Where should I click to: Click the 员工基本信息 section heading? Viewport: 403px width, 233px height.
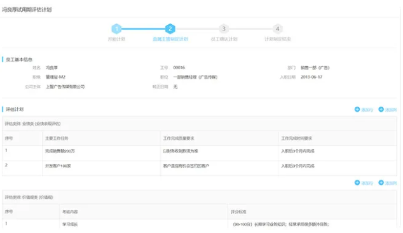(x=19, y=60)
